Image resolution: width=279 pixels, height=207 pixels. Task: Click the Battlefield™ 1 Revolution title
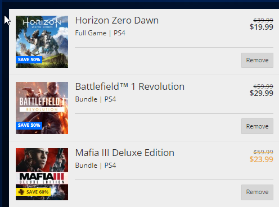pyautogui.click(x=130, y=86)
